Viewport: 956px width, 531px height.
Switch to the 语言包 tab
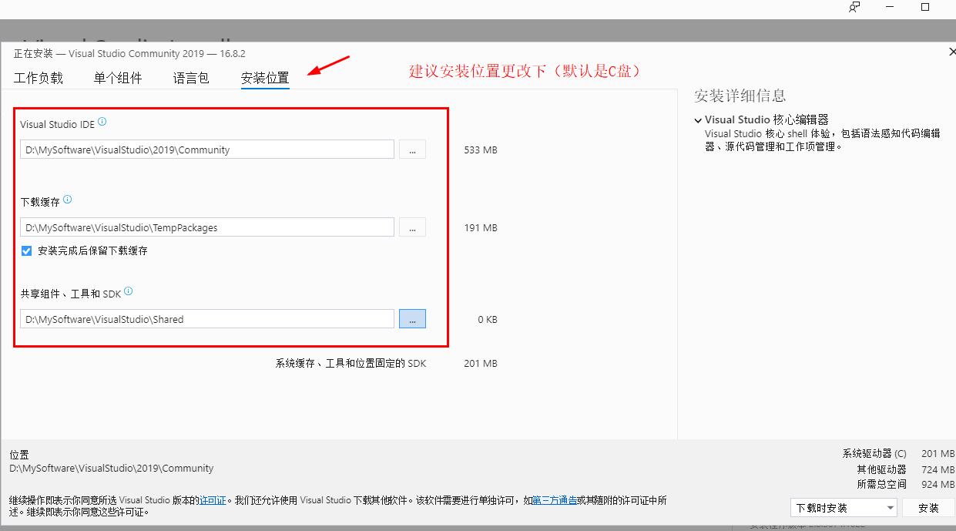191,78
